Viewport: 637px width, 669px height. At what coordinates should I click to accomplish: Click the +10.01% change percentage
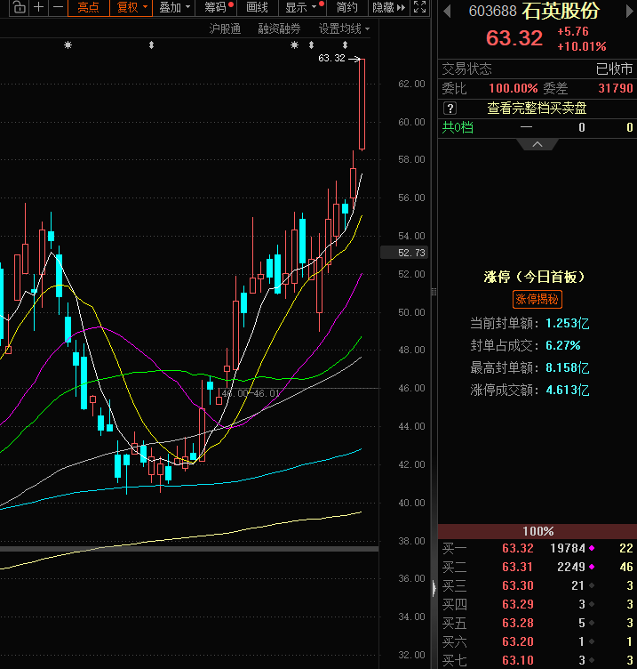click(x=582, y=46)
